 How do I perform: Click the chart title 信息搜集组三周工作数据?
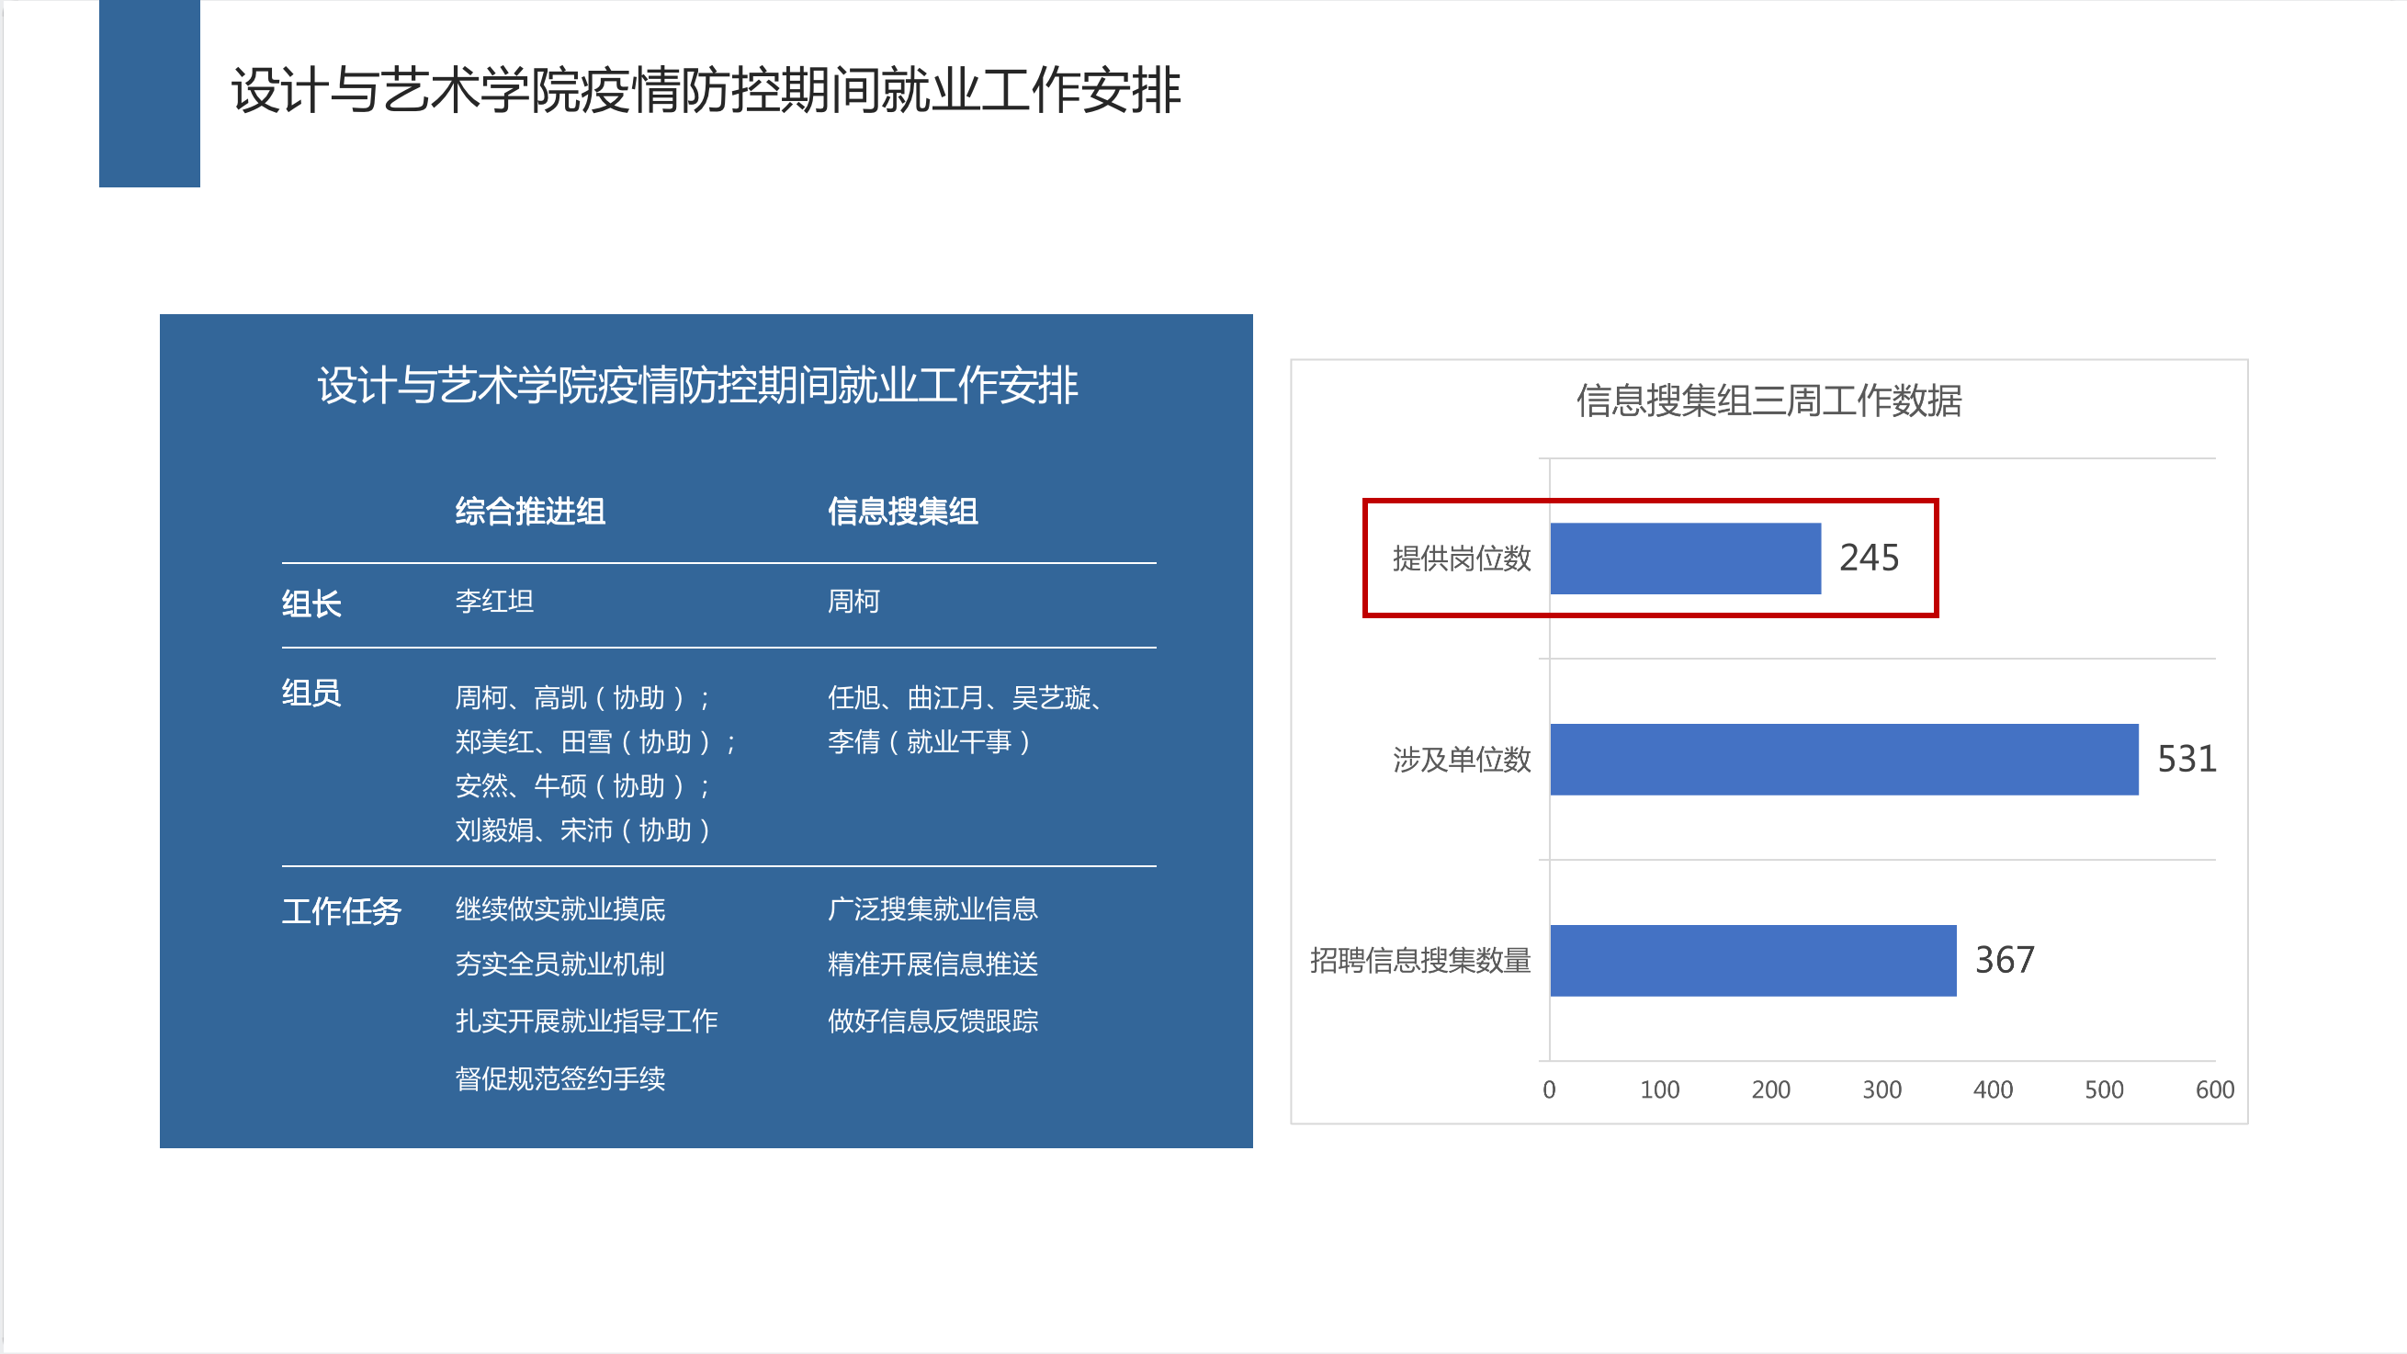click(x=1768, y=401)
